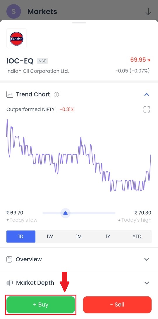Select the 1Y chart range
The height and width of the screenshot is (319, 158).
point(108,236)
